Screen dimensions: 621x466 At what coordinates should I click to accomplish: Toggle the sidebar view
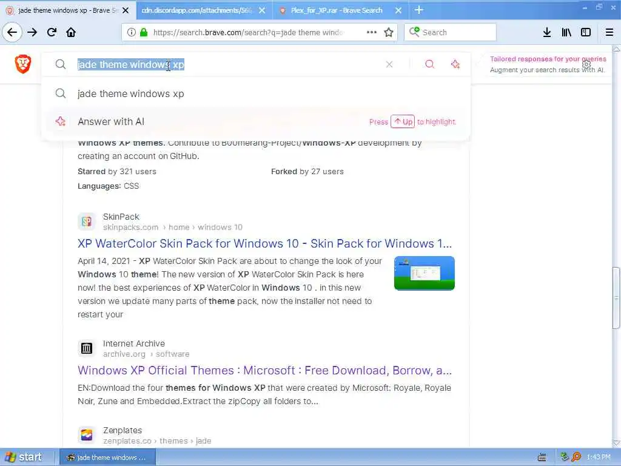click(586, 32)
